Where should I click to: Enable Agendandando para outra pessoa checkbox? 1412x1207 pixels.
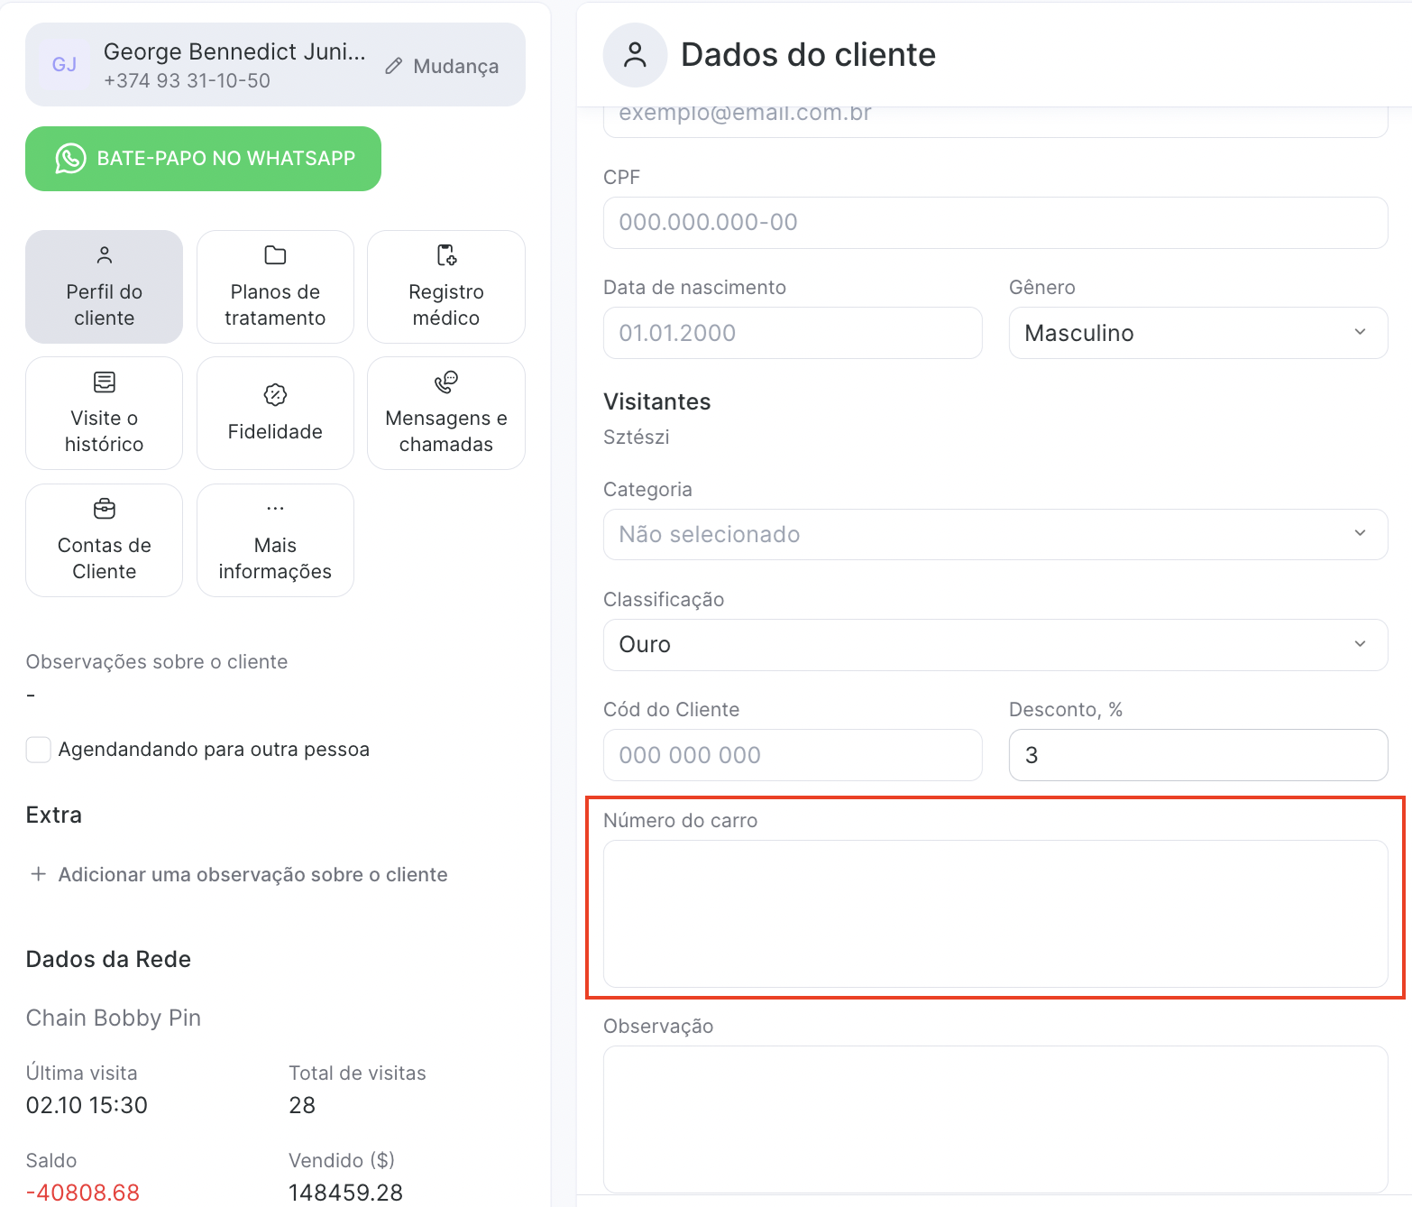click(x=39, y=750)
